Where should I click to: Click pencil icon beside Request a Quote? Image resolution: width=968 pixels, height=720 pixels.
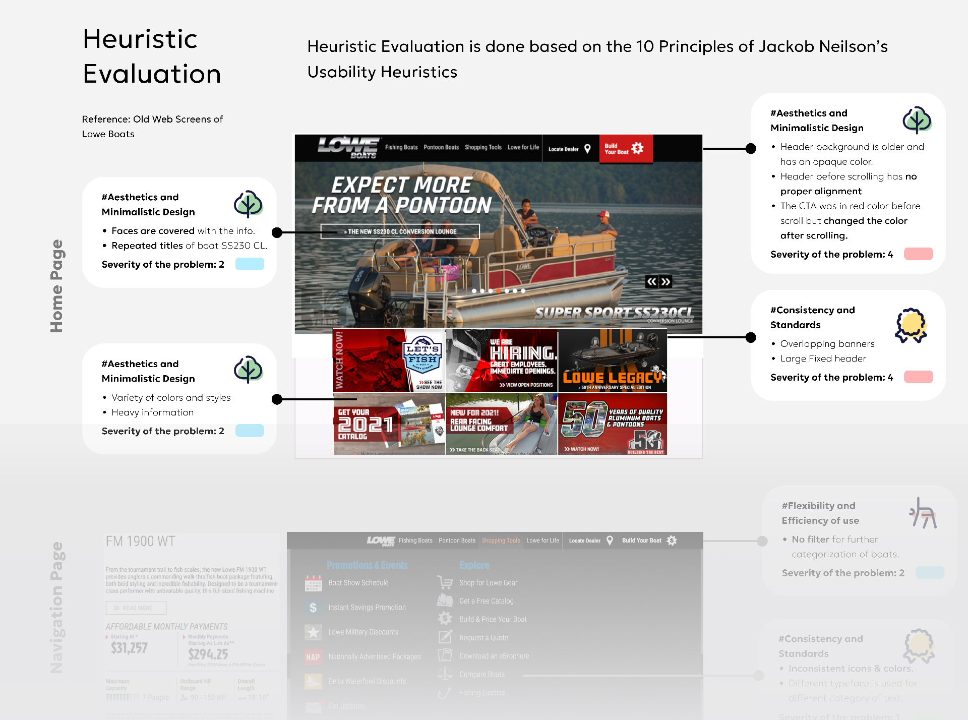coord(445,637)
